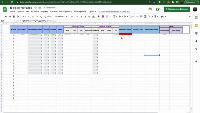Open the text color picker

pyautogui.click(x=93, y=17)
